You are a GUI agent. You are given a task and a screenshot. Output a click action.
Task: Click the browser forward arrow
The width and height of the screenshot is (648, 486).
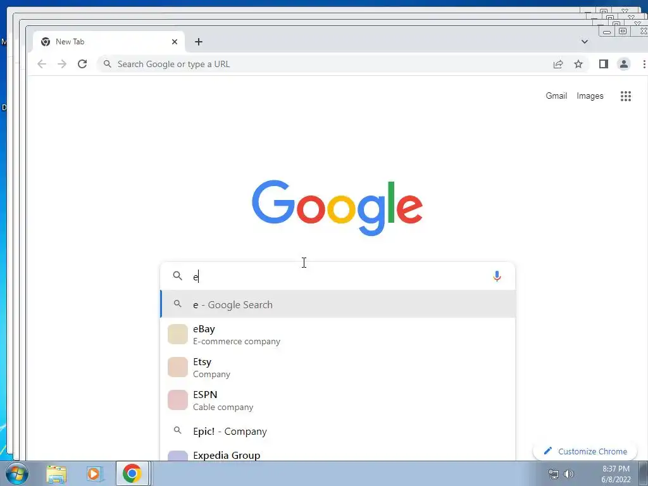(62, 64)
